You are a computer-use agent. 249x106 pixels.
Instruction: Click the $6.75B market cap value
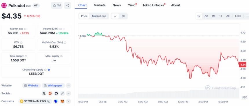tap(13, 33)
